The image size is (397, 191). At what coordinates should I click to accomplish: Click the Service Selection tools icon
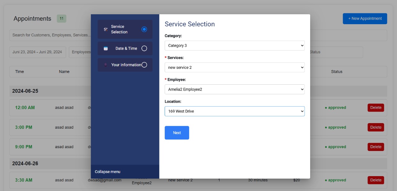pyautogui.click(x=105, y=29)
